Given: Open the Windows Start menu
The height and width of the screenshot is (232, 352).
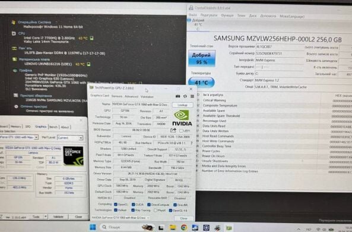Looking at the screenshot, I should pyautogui.click(x=93, y=227).
